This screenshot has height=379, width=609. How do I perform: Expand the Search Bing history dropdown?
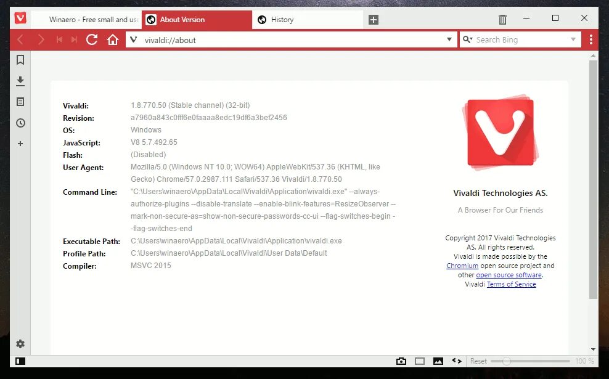point(573,39)
